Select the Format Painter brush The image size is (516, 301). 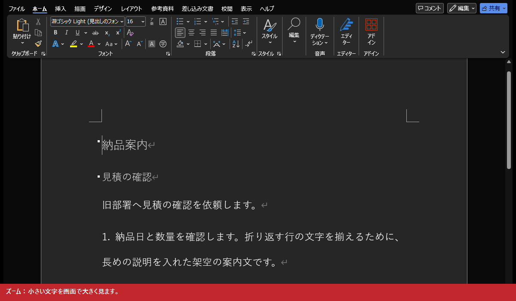38,43
